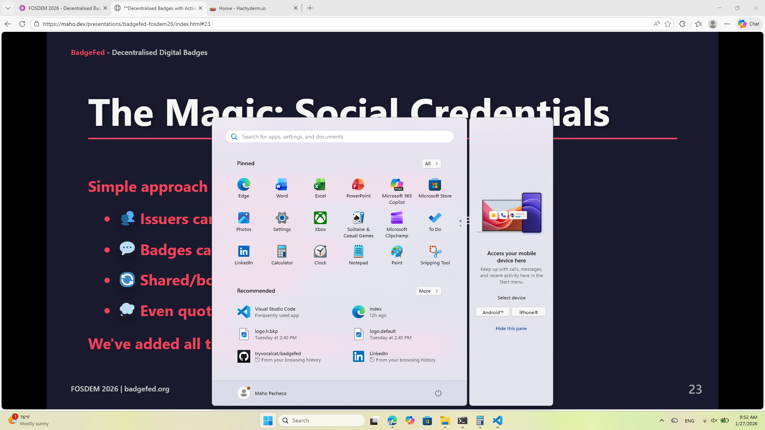
Task: Open the Snipping Tool app
Action: (435, 255)
